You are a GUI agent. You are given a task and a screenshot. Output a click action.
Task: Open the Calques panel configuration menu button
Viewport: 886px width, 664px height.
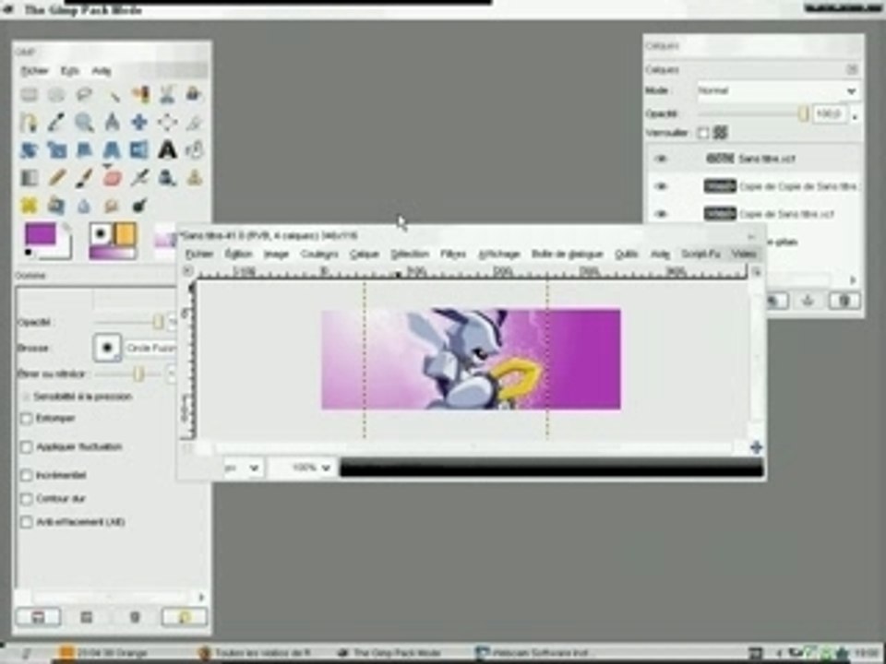(852, 69)
